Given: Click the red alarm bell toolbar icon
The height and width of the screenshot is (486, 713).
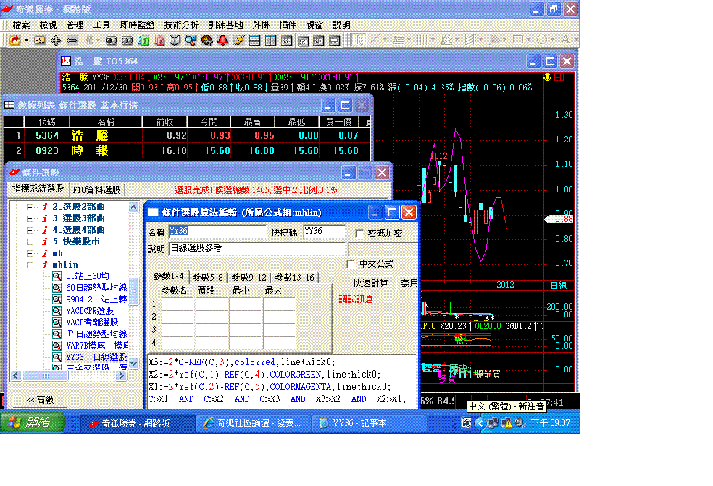Looking at the screenshot, I should pyautogui.click(x=223, y=40).
